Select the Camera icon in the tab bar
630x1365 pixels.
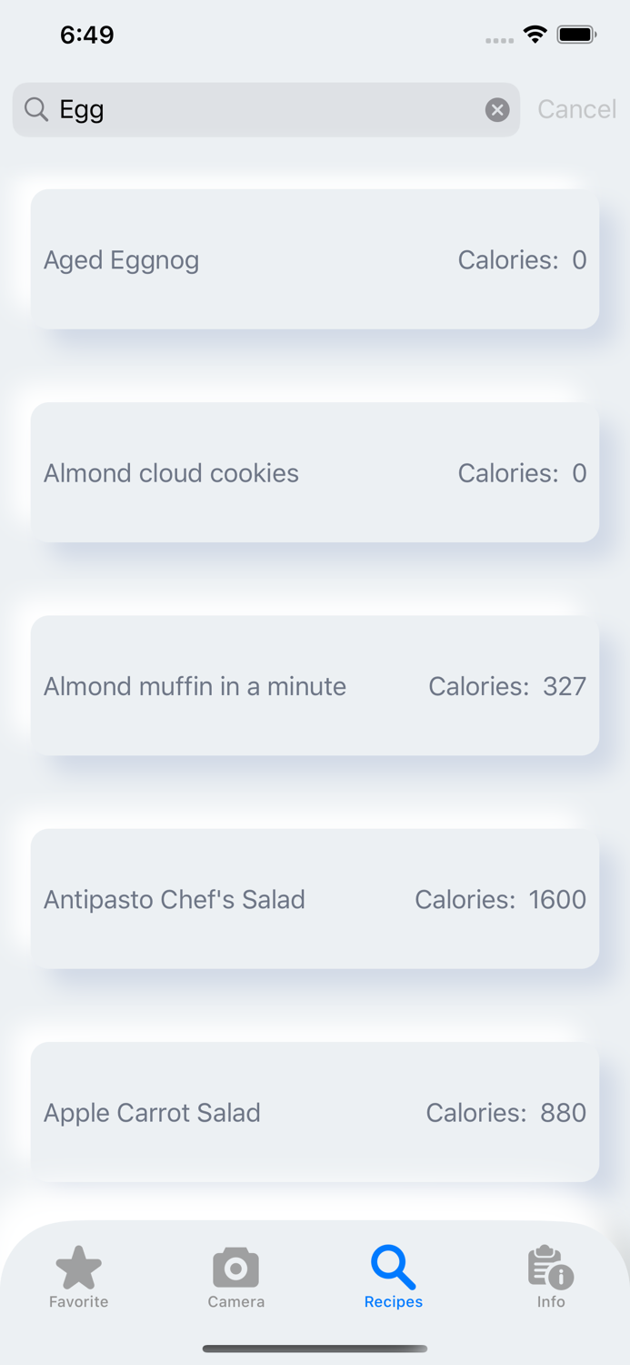point(235,1266)
